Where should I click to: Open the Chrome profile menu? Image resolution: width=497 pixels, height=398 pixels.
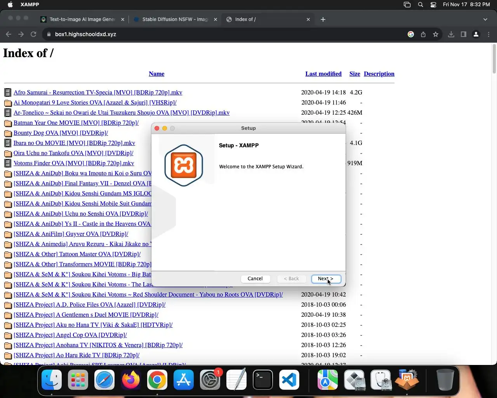[x=476, y=34]
